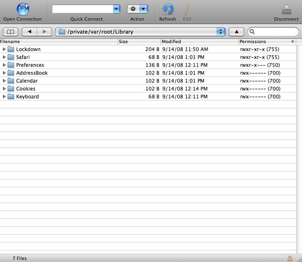Select the Keyboard filename text
This screenshot has height=262, width=302.
pos(27,96)
